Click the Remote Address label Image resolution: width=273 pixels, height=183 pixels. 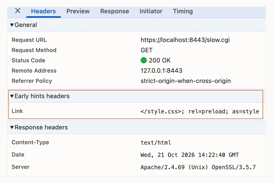point(34,71)
